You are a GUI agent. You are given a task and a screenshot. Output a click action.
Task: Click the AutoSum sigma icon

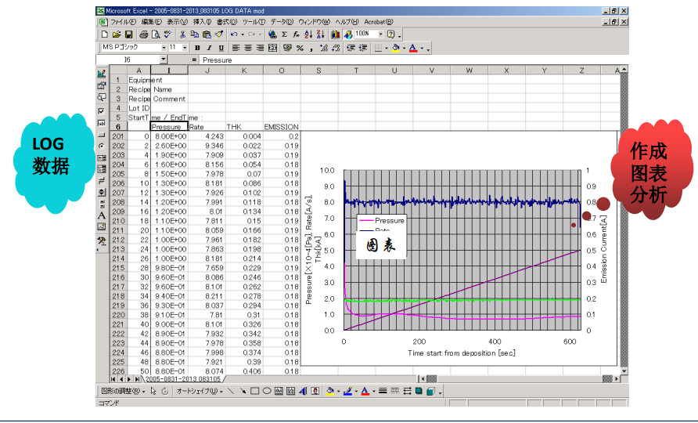pyautogui.click(x=284, y=35)
